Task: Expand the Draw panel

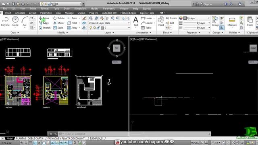Action: point(15,33)
